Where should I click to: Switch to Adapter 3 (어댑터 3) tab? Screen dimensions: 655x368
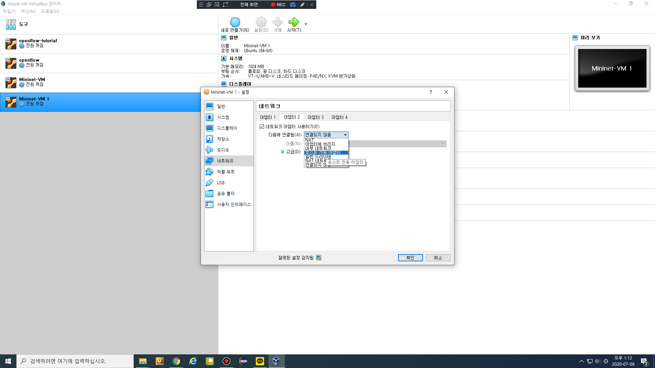[316, 117]
